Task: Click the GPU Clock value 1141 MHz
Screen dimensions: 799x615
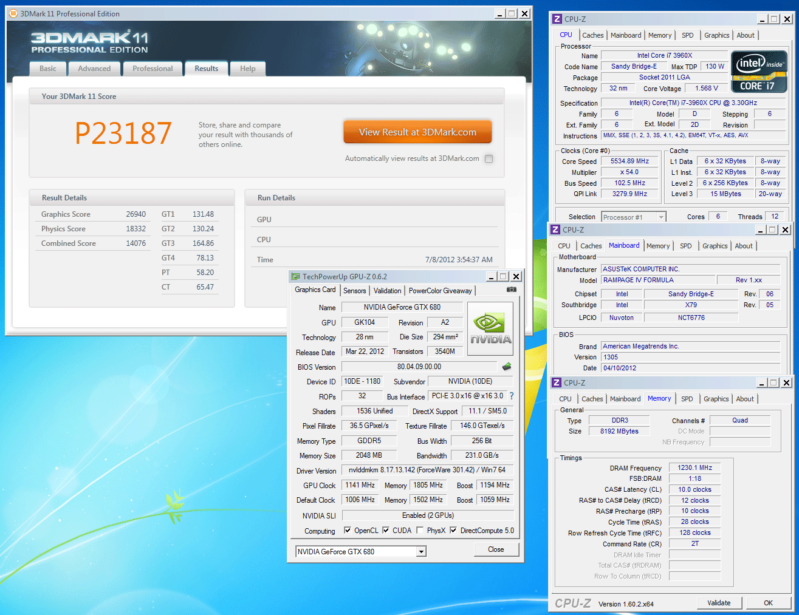Action: [x=360, y=485]
